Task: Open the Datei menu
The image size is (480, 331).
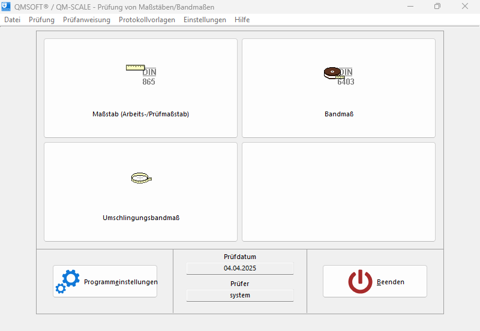Action: (x=12, y=20)
